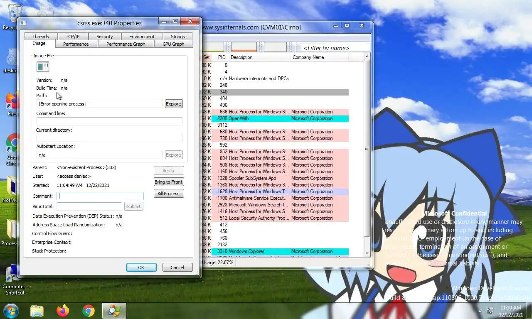Show hidden system tray icons
The width and height of the screenshot is (532, 319).
(x=480, y=311)
